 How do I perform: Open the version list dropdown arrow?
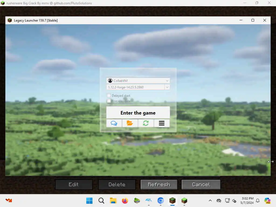(x=167, y=87)
